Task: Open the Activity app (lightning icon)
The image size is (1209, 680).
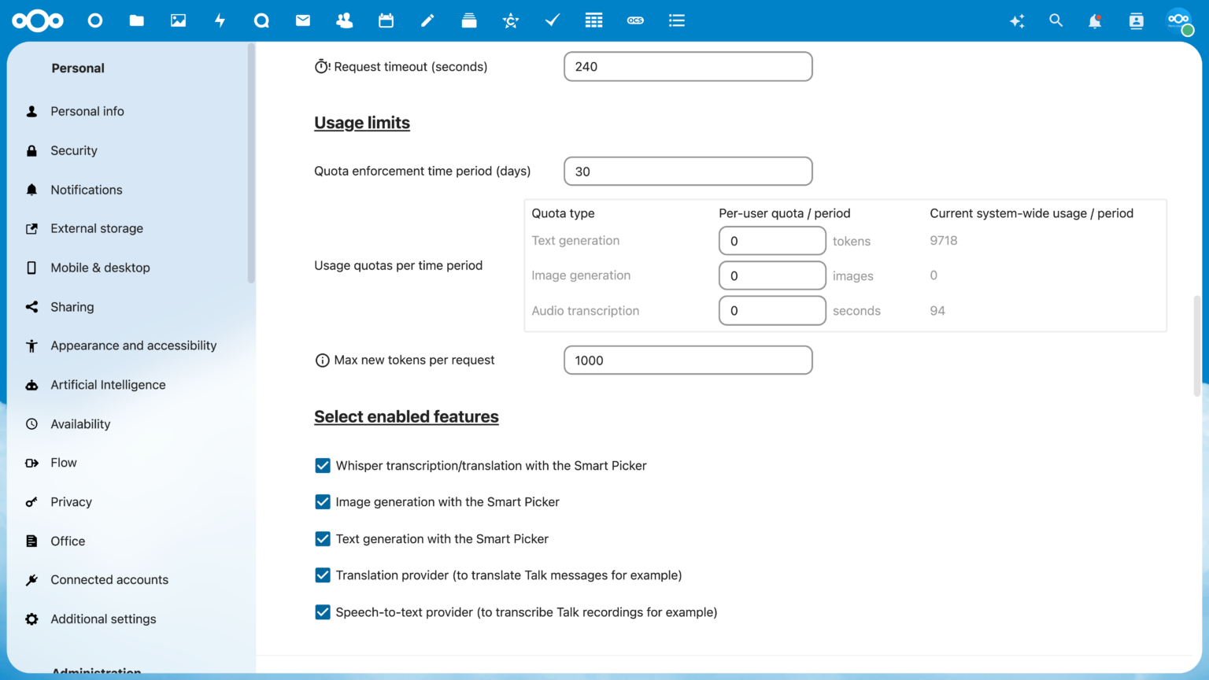Action: click(x=220, y=20)
